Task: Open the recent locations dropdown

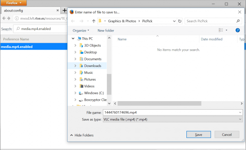Action: [x=88, y=21]
